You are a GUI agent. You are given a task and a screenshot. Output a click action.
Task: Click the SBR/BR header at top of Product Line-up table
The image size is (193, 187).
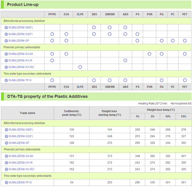click(110, 14)
